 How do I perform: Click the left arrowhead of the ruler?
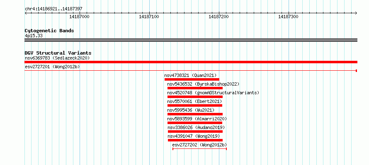[26, 13]
